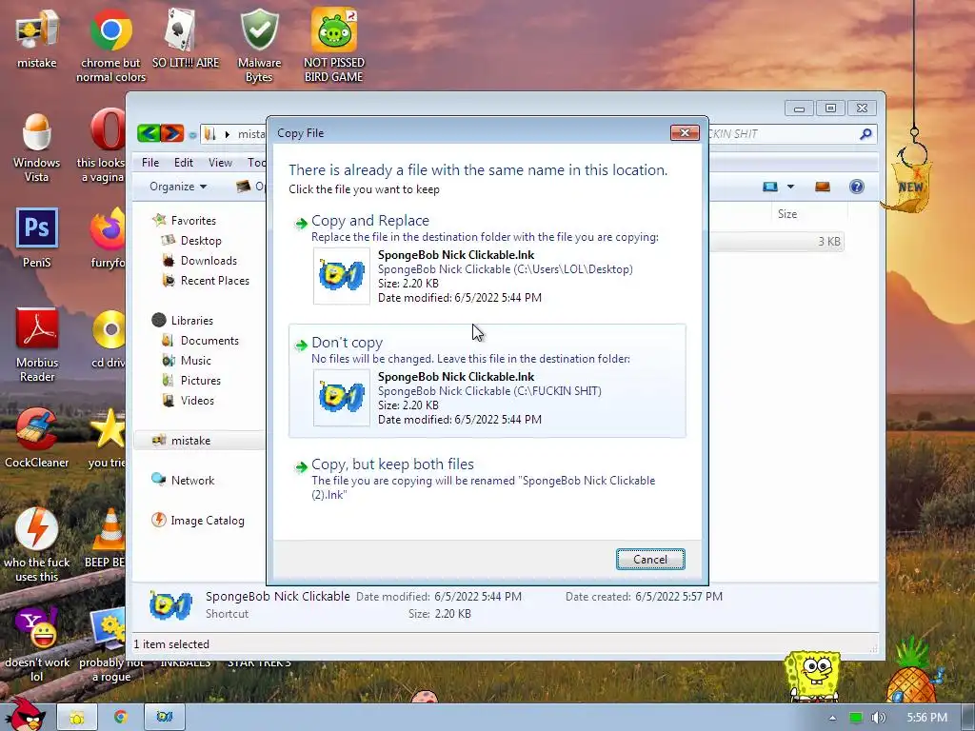Open the views dropdown arrow

[790, 187]
